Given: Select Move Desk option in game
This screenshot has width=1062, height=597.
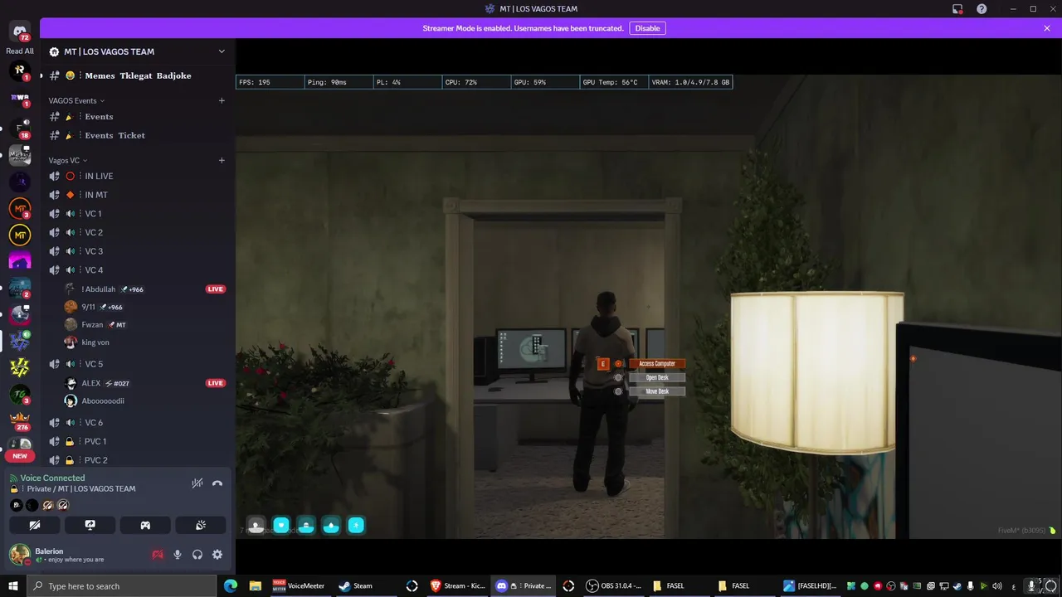Looking at the screenshot, I should click(x=656, y=391).
